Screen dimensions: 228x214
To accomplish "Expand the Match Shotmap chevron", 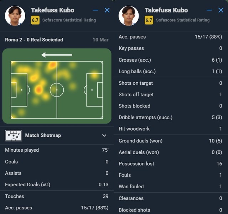I will (104, 136).
